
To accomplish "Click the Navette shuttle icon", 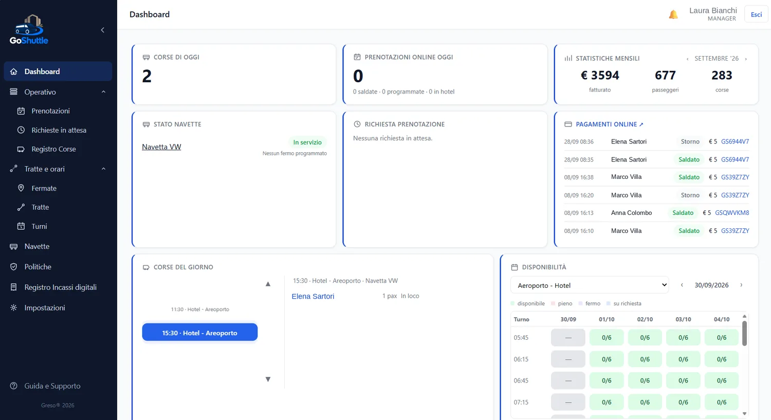I will [x=14, y=247].
